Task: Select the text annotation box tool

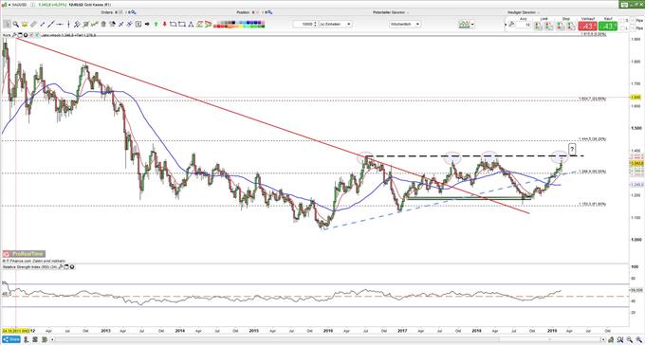Action: pos(138,24)
